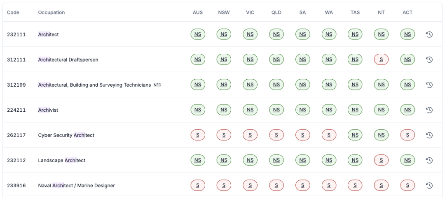View history icon for Archivist
Image resolution: width=445 pixels, height=198 pixels.
[429, 110]
